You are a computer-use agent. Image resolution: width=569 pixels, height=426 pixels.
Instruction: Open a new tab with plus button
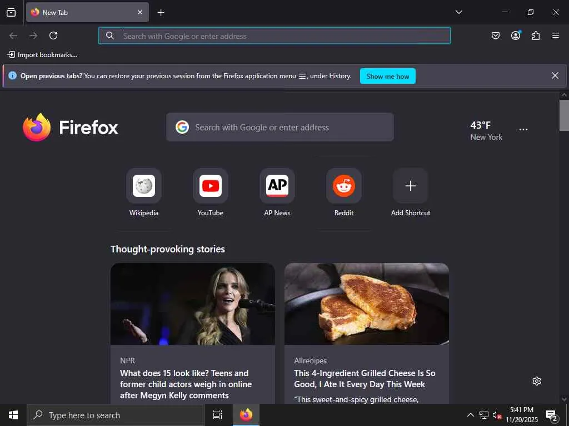[x=161, y=13]
